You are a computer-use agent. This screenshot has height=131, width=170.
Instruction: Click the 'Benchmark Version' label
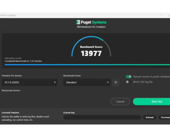pos(11,90)
